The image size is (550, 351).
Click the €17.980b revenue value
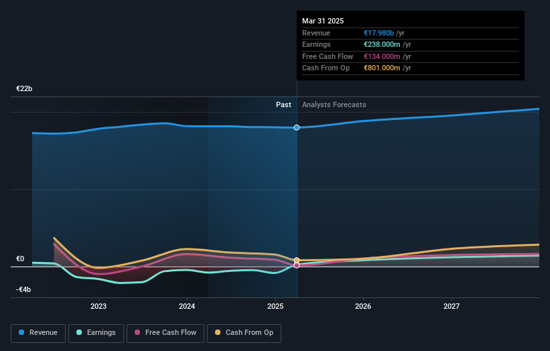click(x=379, y=33)
